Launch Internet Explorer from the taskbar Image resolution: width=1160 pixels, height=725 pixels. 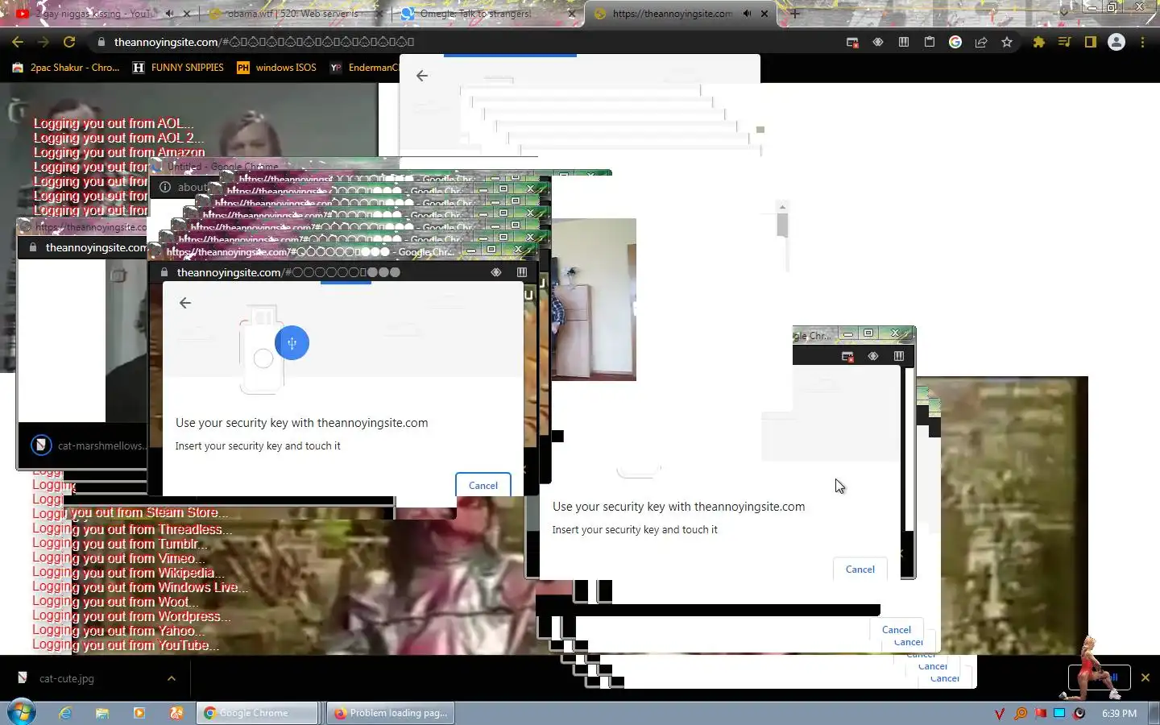click(65, 713)
